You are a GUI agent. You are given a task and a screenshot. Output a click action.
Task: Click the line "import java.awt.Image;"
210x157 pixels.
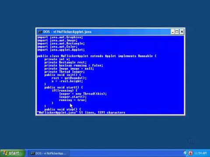click(x=57, y=41)
